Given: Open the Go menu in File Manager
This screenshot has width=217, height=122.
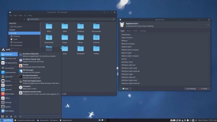Looking at the screenshot, I should click(x=25, y=16).
